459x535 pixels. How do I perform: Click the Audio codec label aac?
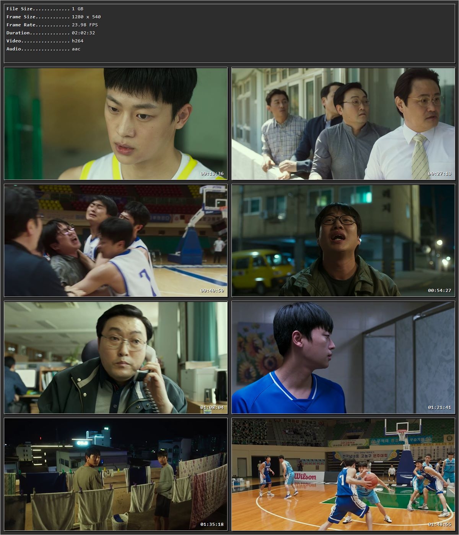(x=75, y=49)
